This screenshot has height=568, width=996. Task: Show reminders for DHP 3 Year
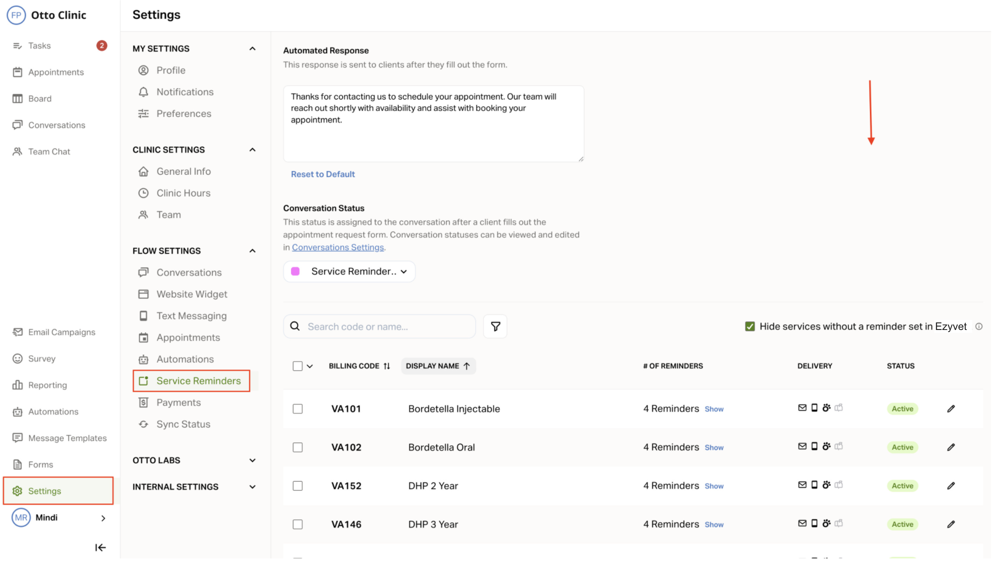tap(714, 524)
